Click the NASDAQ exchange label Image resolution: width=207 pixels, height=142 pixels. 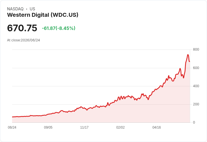(15, 9)
